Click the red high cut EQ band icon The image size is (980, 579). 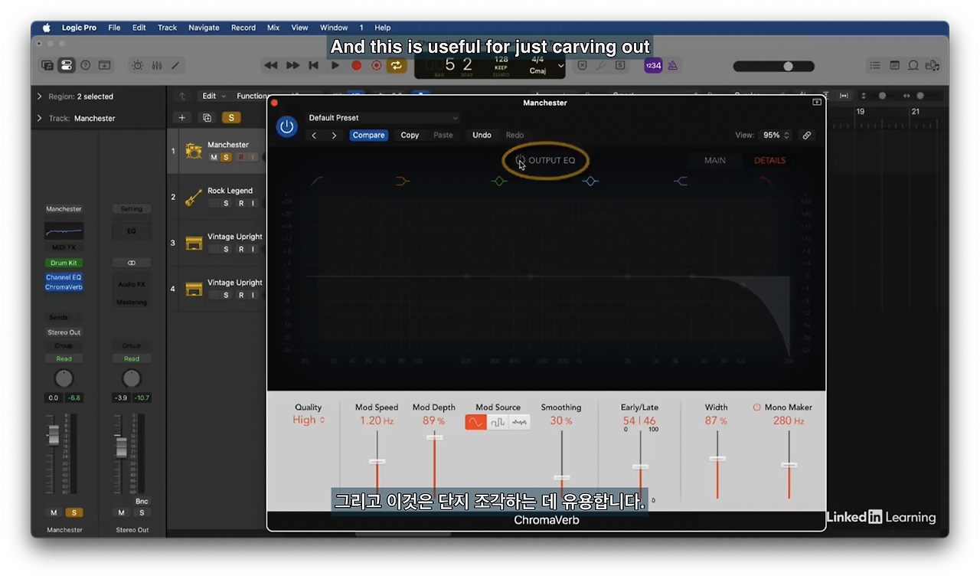point(766,182)
